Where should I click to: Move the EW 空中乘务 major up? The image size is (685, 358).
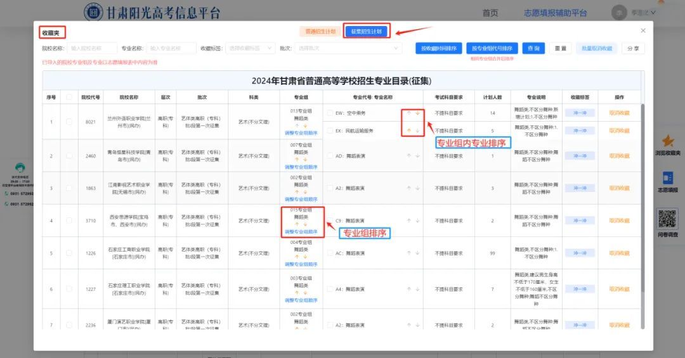point(409,113)
